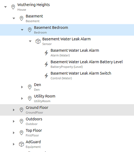This screenshot has width=134, height=152.
Task: Collapse the Wuthering Heights tree node
Action: [x=5, y=7]
